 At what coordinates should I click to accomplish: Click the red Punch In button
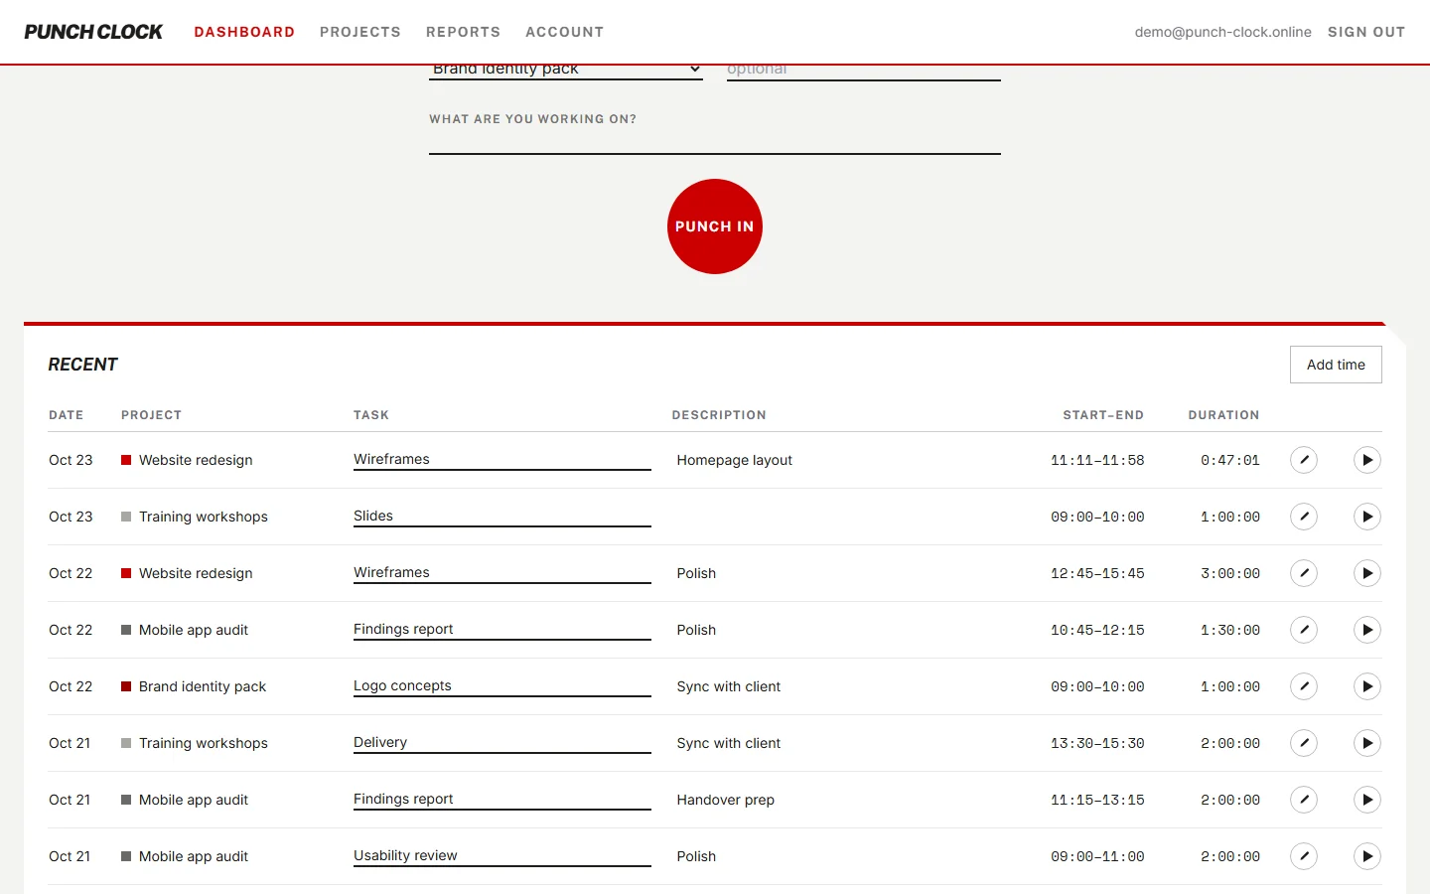click(715, 226)
